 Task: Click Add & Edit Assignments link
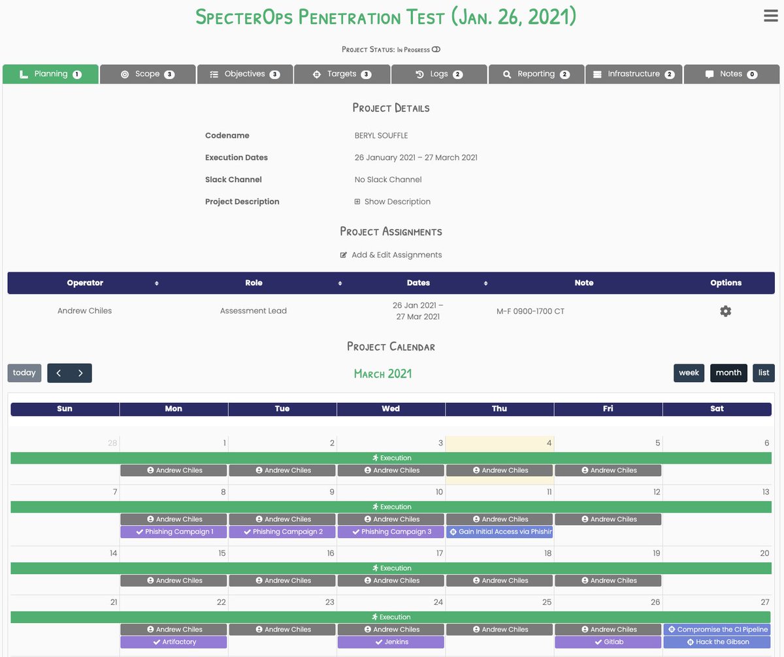click(391, 255)
